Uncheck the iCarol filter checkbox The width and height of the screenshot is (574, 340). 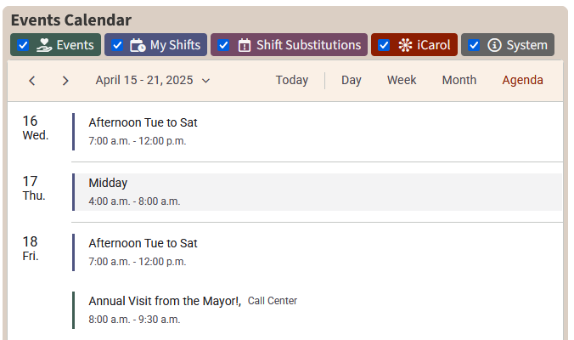click(x=384, y=45)
